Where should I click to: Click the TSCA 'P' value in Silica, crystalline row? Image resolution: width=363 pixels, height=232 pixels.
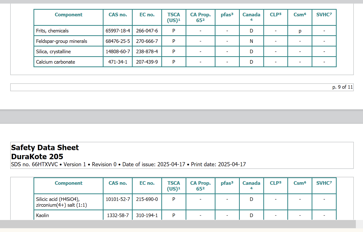click(x=174, y=52)
